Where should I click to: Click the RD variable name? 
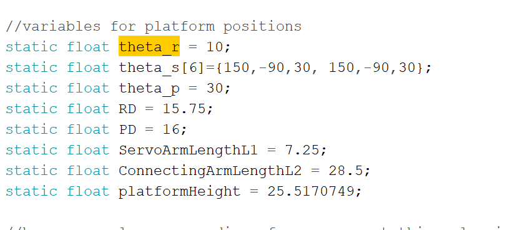tap(127, 109)
